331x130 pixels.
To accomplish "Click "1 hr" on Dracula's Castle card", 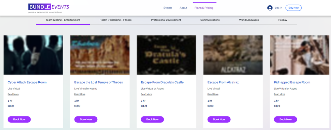I will tap(143, 101).
